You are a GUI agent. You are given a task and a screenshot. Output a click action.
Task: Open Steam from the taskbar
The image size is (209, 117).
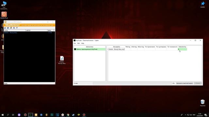pyautogui.click(x=73, y=115)
